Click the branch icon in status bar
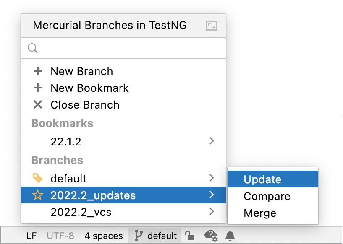This screenshot has width=343, height=244. 139,236
